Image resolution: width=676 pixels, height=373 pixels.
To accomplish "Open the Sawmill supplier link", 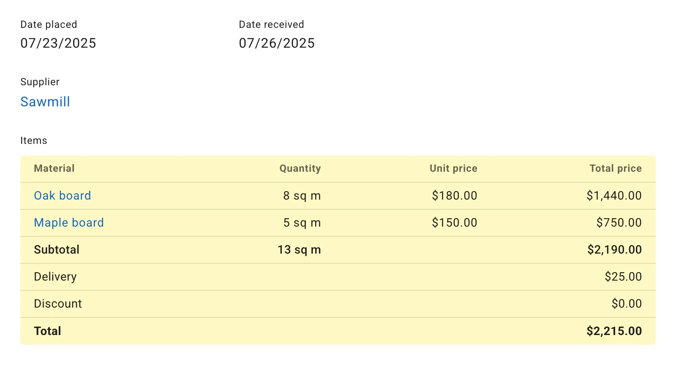I will pos(45,102).
